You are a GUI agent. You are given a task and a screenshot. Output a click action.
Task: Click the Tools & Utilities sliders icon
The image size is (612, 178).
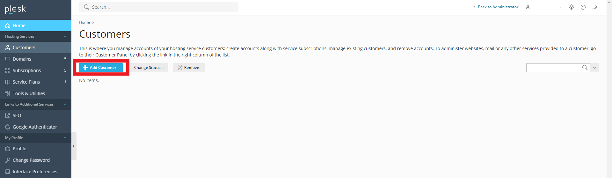pos(8,93)
